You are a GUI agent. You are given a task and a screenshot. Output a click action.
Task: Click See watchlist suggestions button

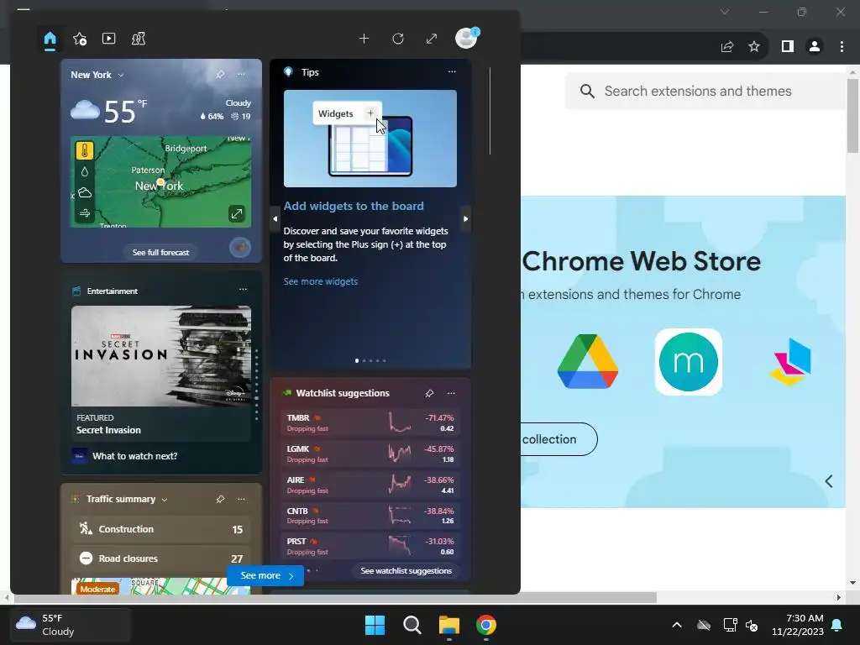(406, 571)
